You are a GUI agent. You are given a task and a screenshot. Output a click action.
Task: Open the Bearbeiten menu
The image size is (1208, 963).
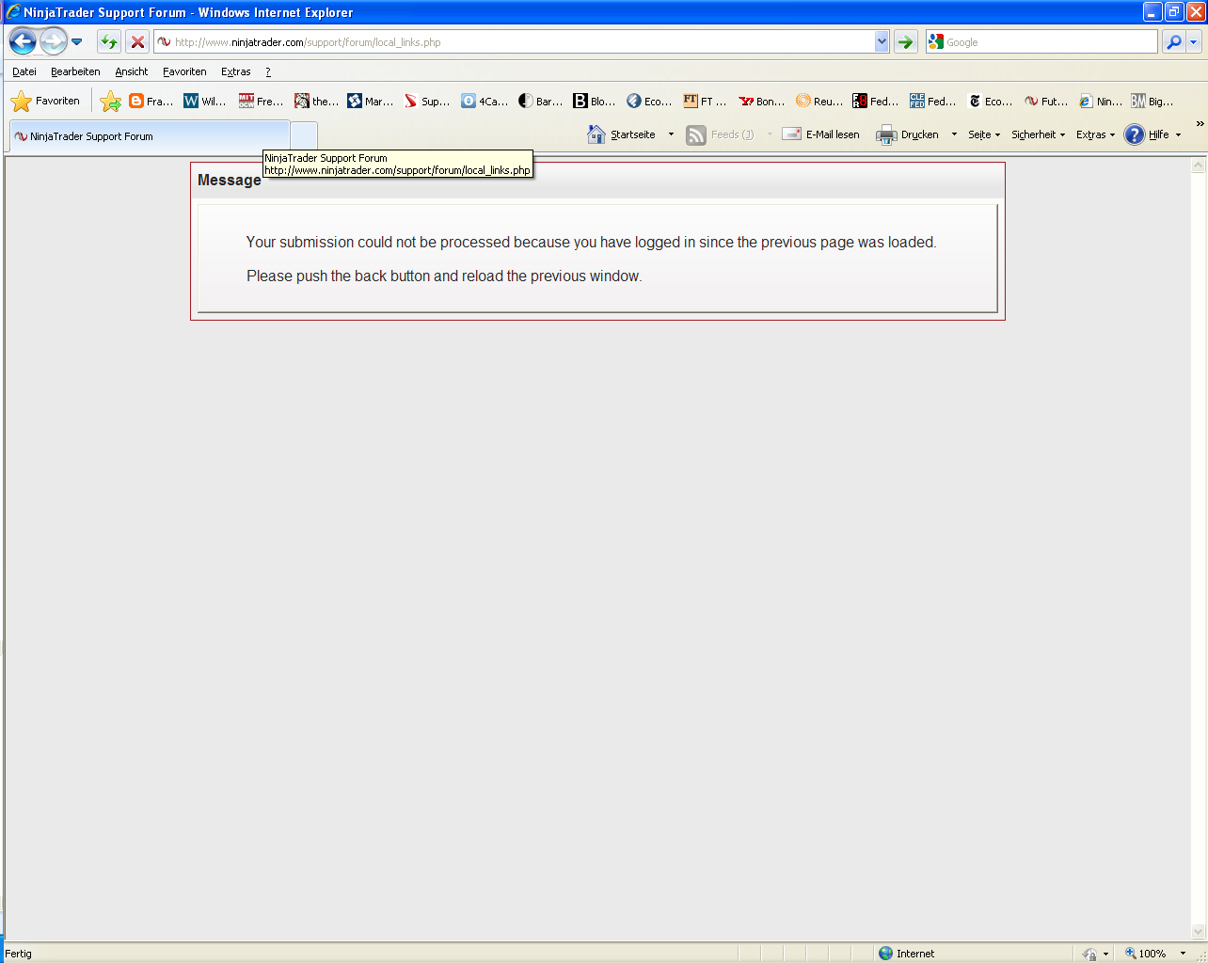click(75, 71)
